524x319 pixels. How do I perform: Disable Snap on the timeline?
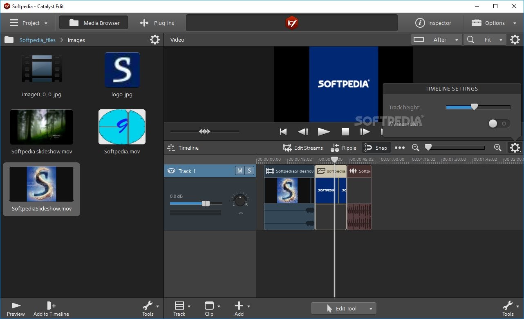[x=376, y=148]
